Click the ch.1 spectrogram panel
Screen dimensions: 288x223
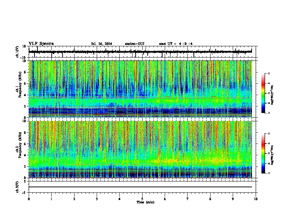click(x=140, y=89)
